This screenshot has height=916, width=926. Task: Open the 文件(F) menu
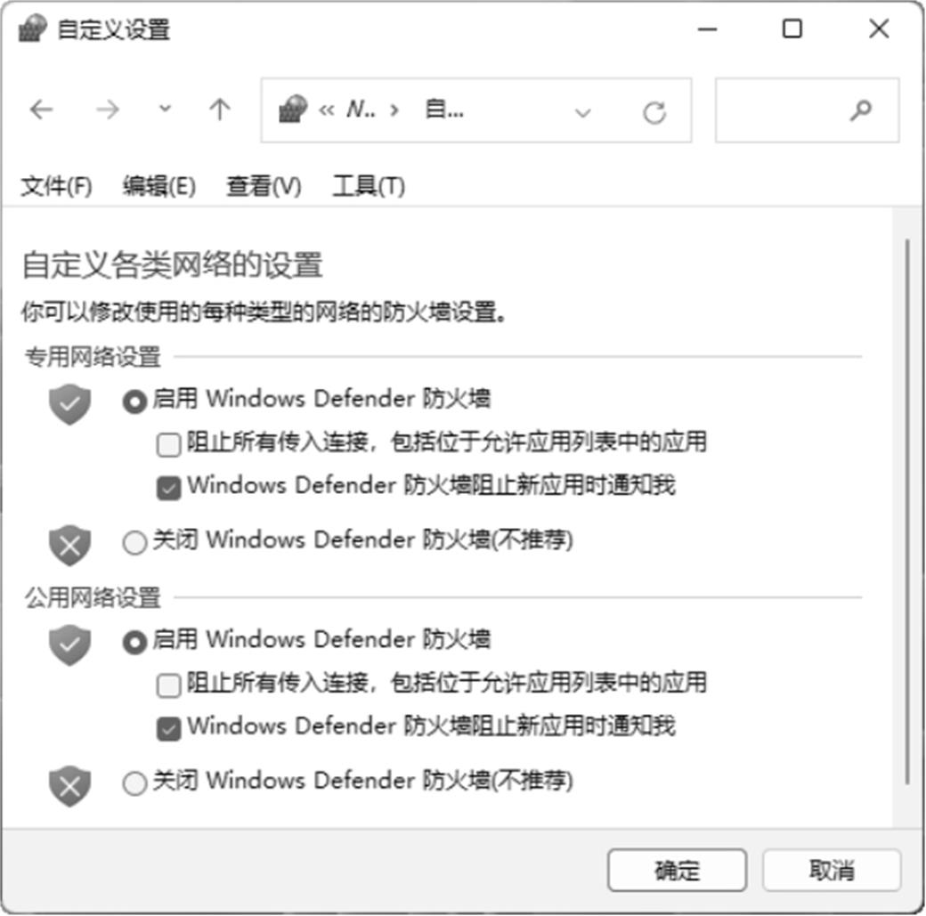point(57,186)
